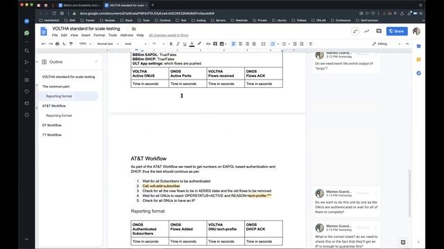This screenshot has width=444, height=249.
Task: Go to The common part outline heading
Action: [55, 86]
